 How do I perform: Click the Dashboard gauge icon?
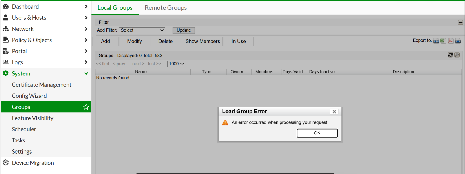(x=6, y=7)
